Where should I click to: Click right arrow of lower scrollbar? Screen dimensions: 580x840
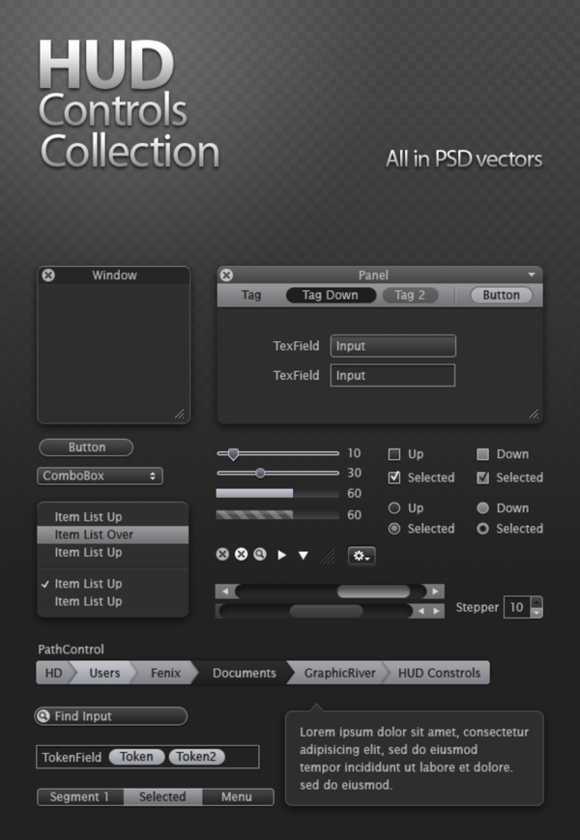(x=437, y=611)
